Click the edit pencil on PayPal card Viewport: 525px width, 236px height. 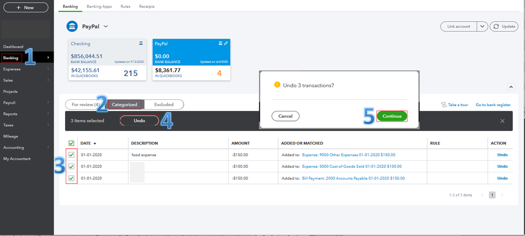click(225, 44)
